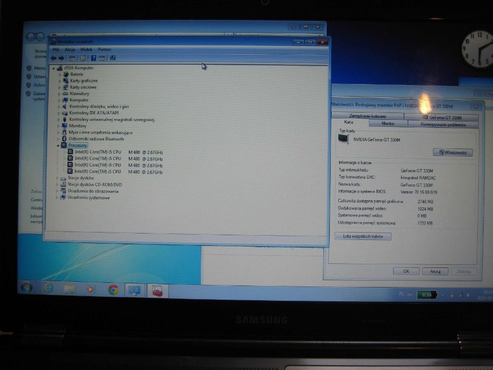Collapse the rf510-Komputer root node

tap(53, 68)
